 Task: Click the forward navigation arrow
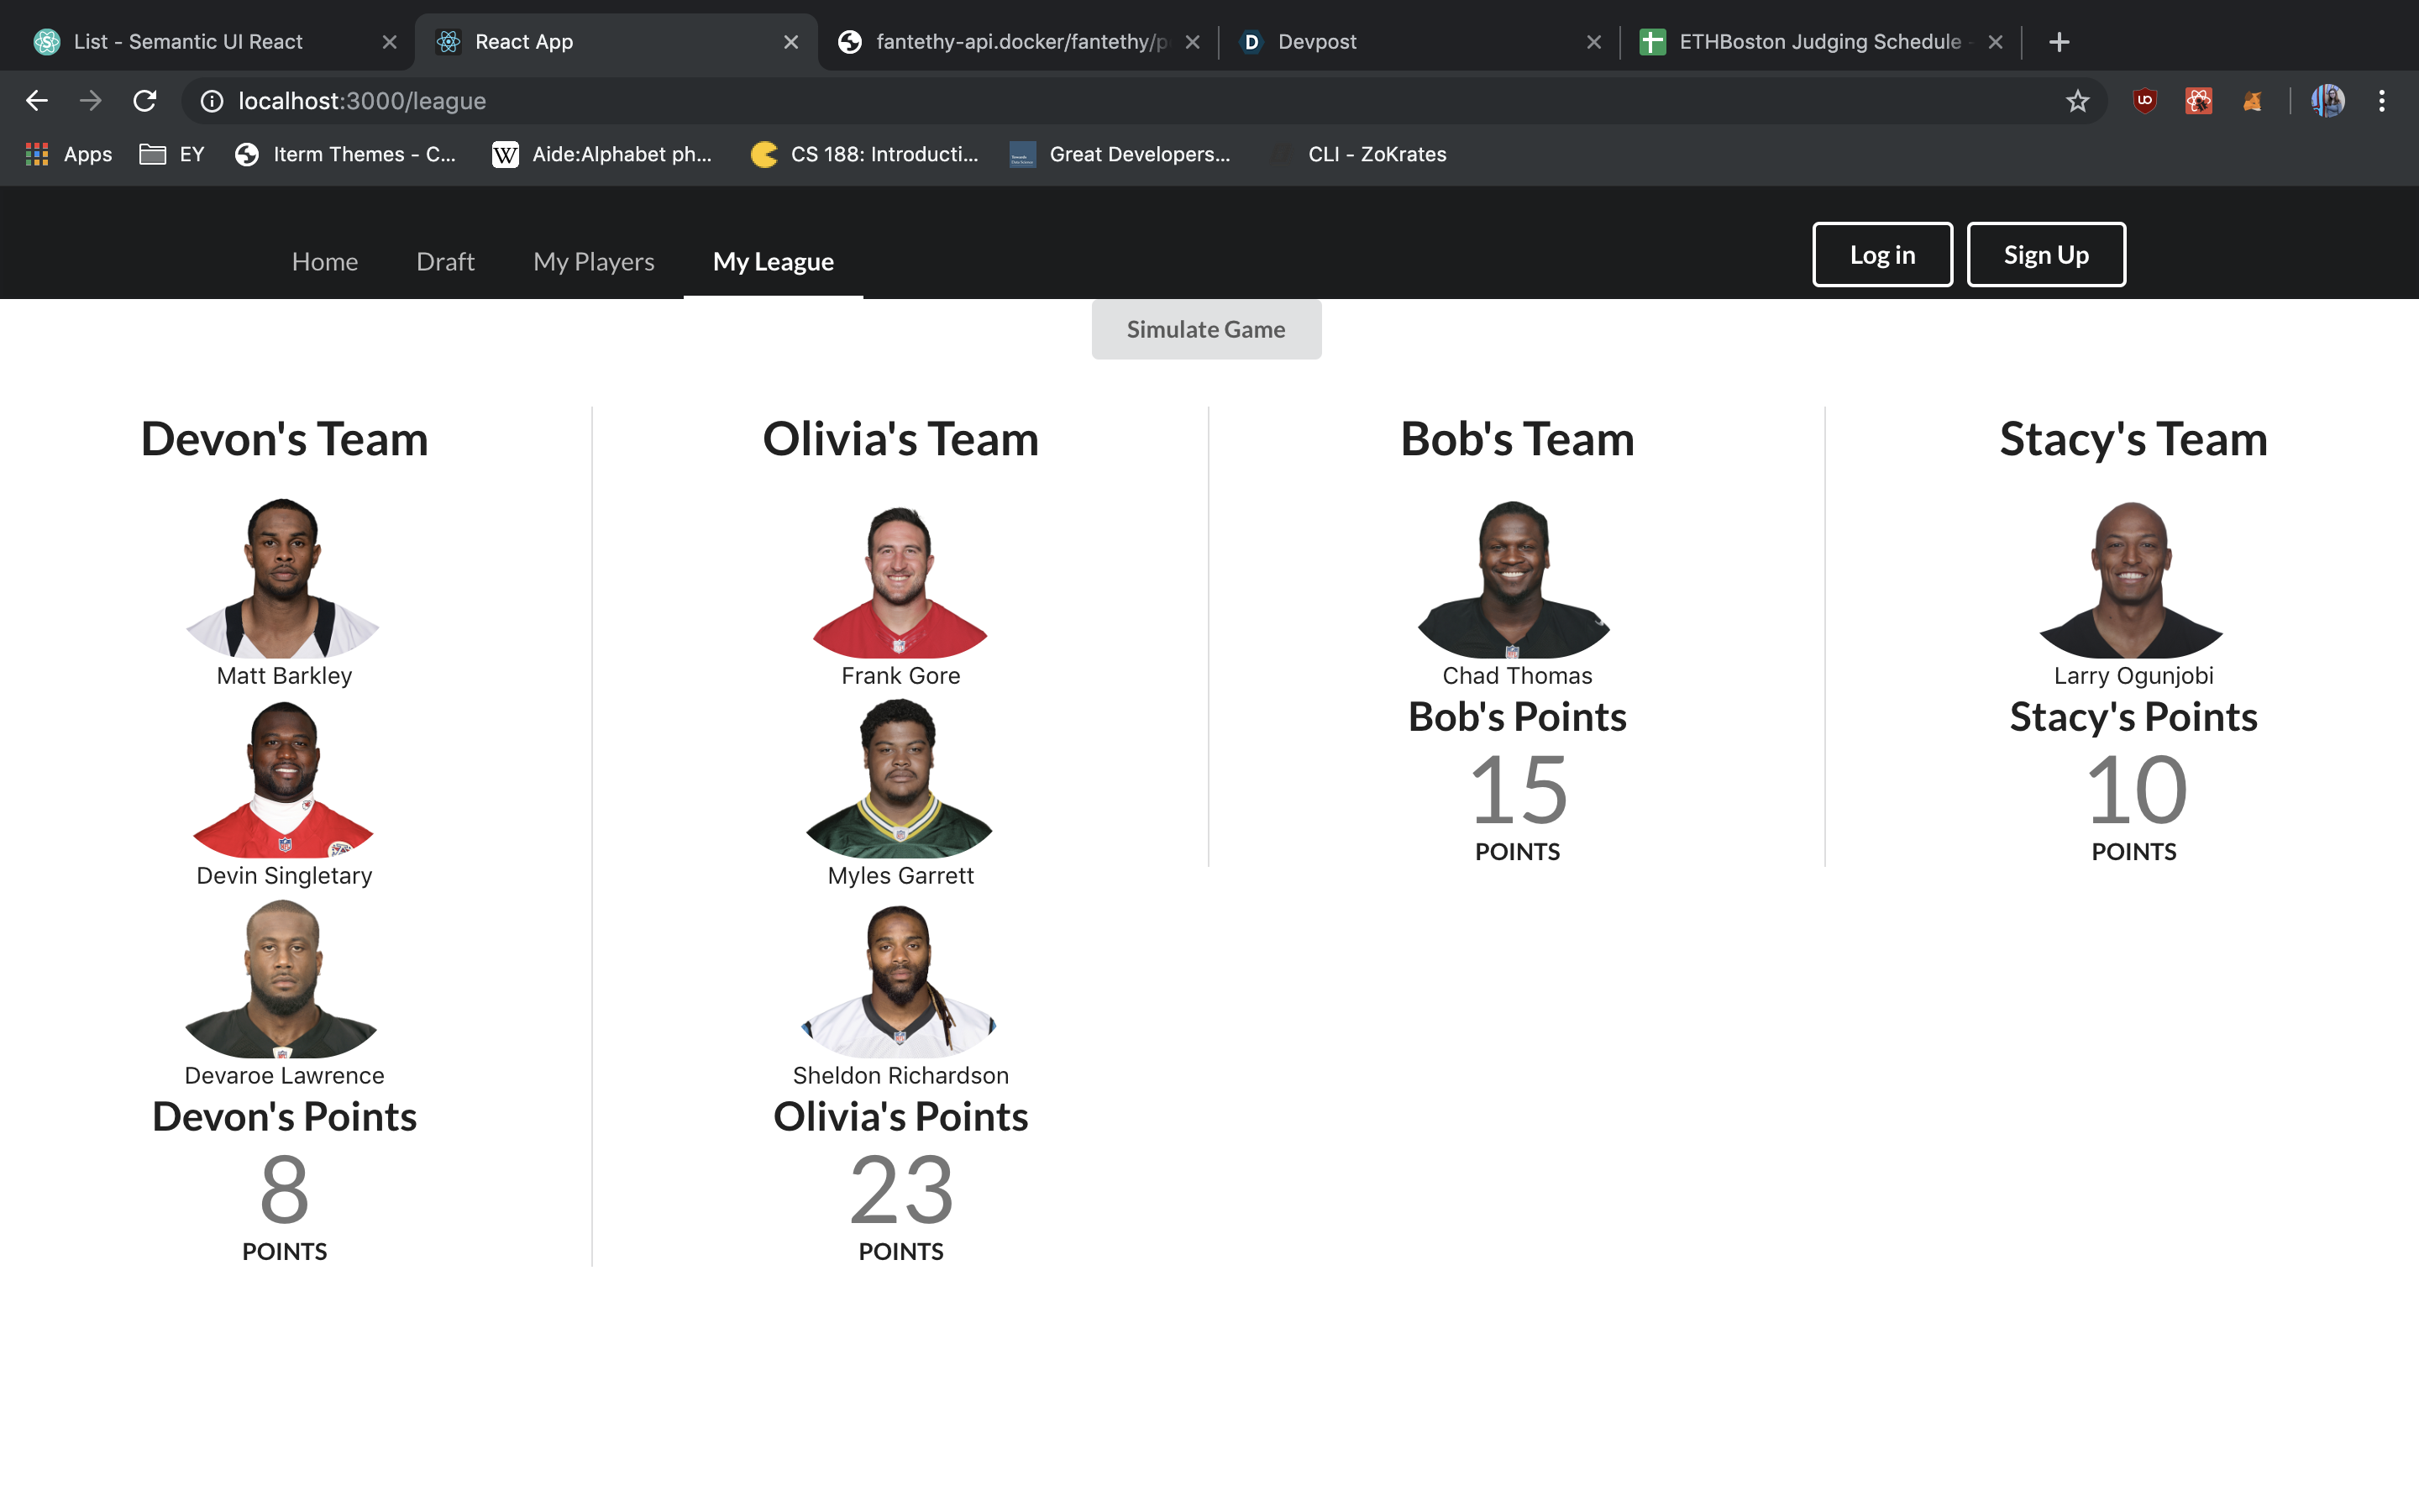point(91,100)
